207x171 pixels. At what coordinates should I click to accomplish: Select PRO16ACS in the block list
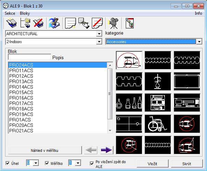58,98
